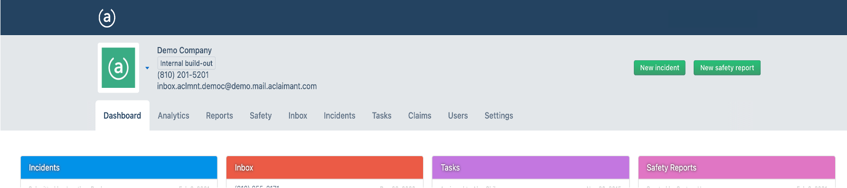
Task: Click the New incident button
Action: [x=659, y=68]
